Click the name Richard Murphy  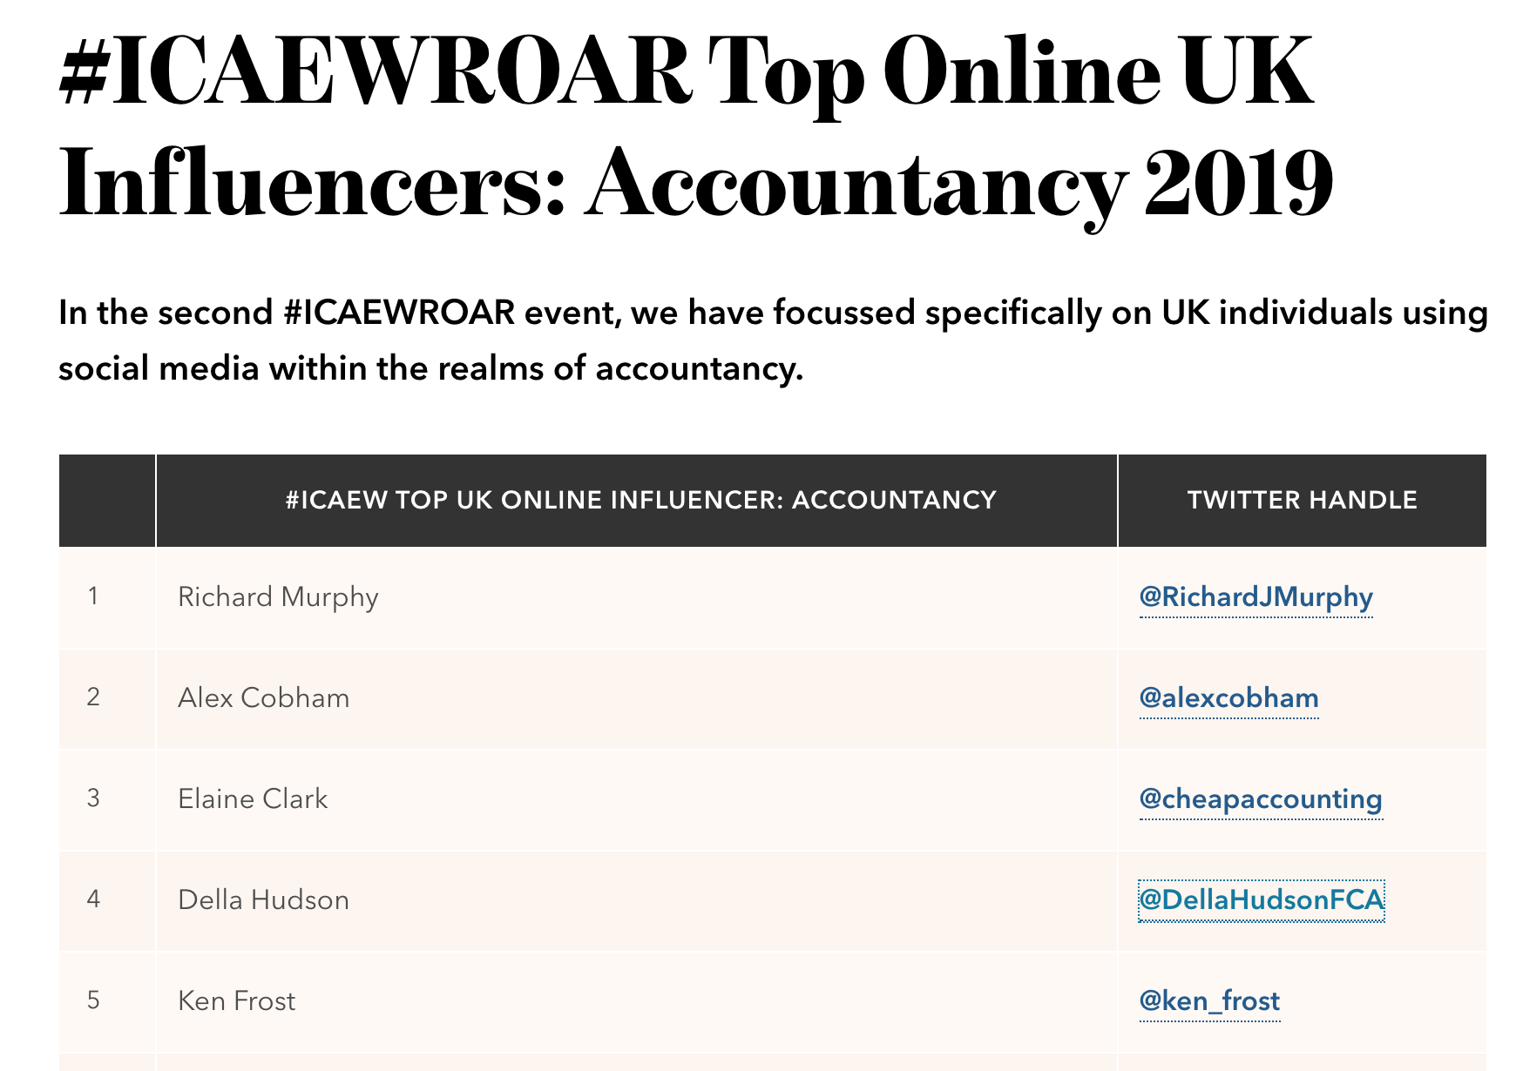[x=278, y=597]
